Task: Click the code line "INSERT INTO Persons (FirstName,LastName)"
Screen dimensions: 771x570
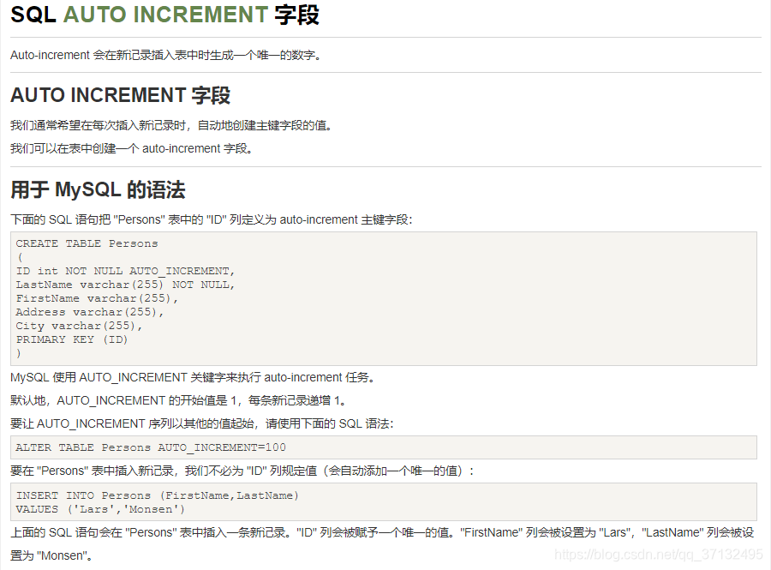Action: click(158, 495)
